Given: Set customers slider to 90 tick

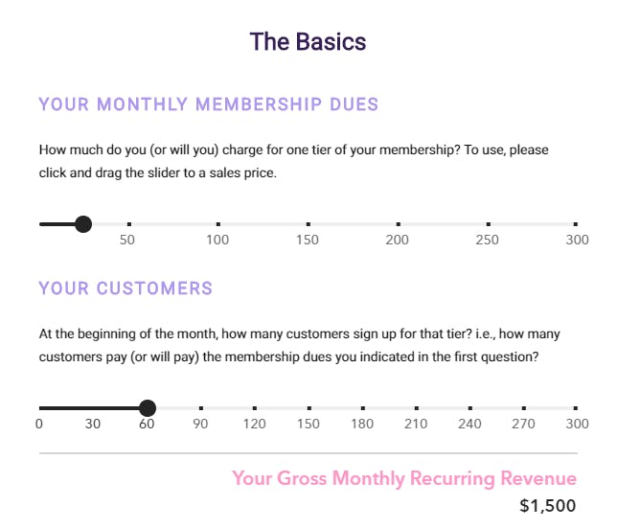Looking at the screenshot, I should click(201, 408).
